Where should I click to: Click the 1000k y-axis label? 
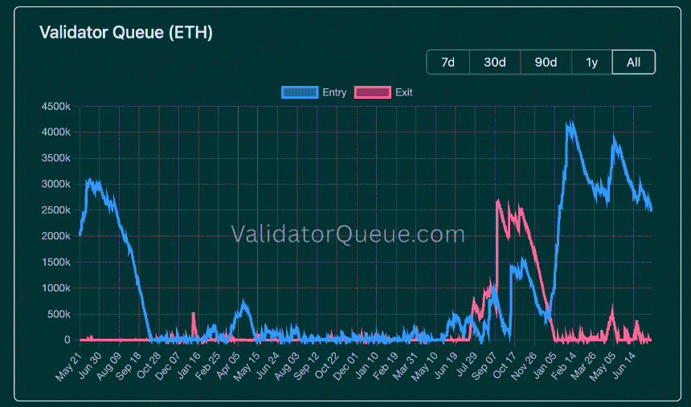coord(56,288)
